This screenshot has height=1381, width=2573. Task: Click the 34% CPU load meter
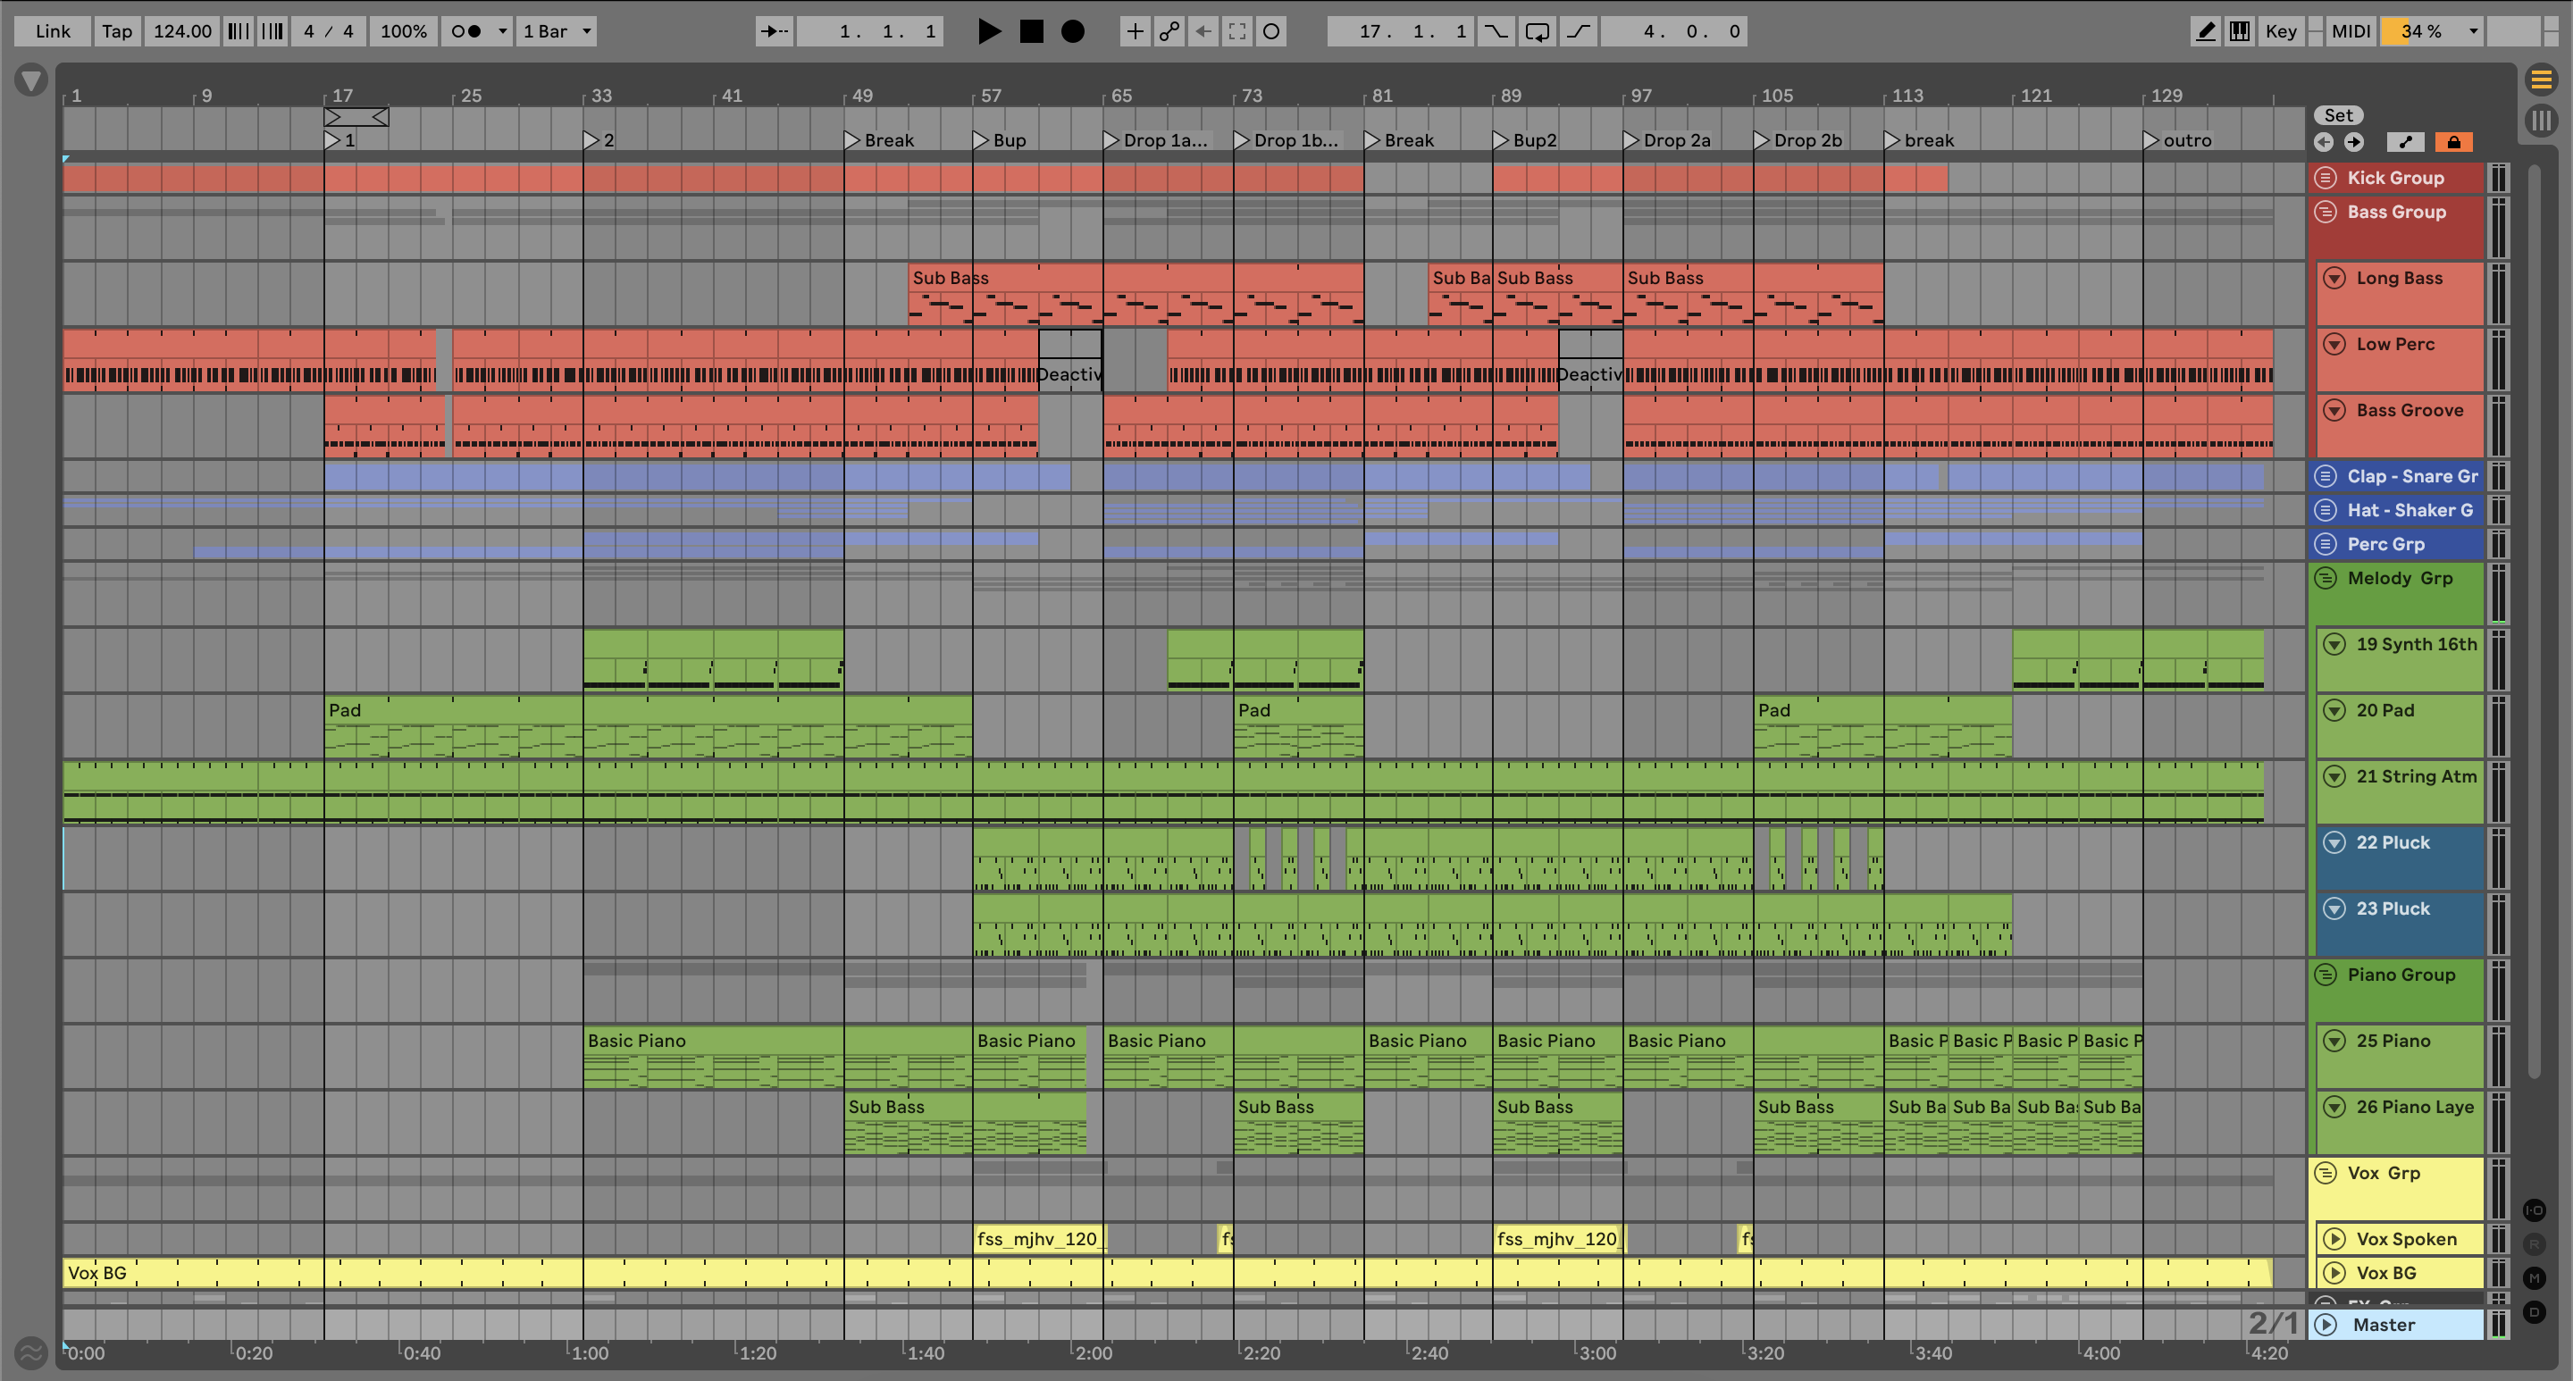click(x=2420, y=31)
